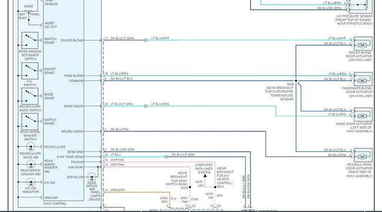
Task: Click the rear window defogger switch symbol
Action: pyautogui.click(x=30, y=40)
